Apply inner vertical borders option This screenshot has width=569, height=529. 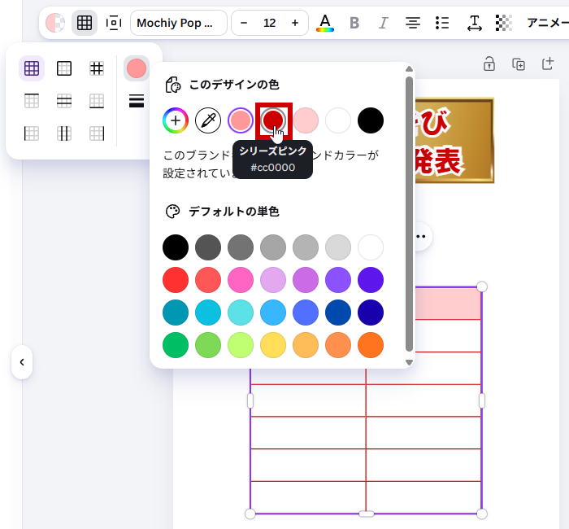point(64,133)
